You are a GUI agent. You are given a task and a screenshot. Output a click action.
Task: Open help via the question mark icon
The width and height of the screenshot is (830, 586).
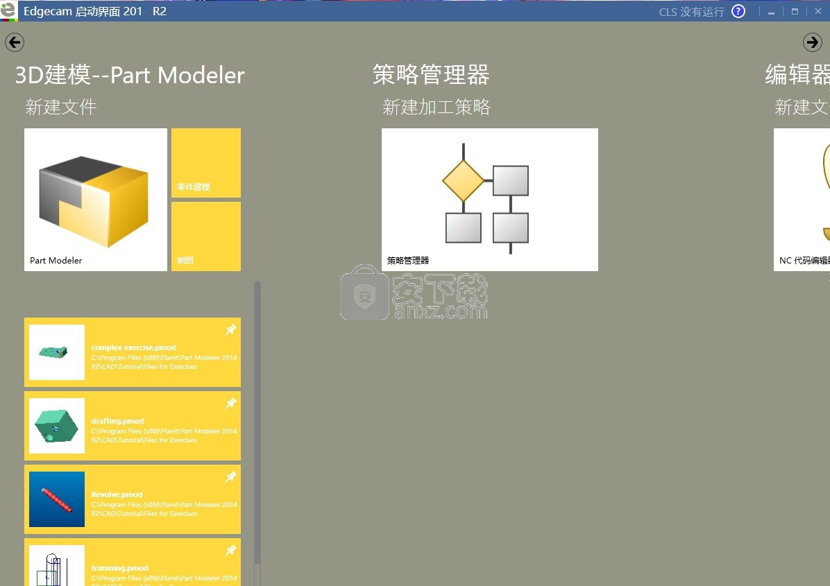[x=738, y=11]
